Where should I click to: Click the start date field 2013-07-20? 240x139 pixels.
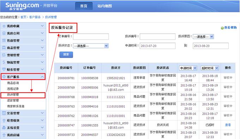[157, 46]
